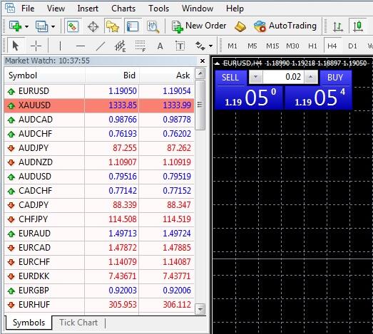This screenshot has width=373, height=334.
Task: Select the H1 timeframe
Action: [x=312, y=46]
